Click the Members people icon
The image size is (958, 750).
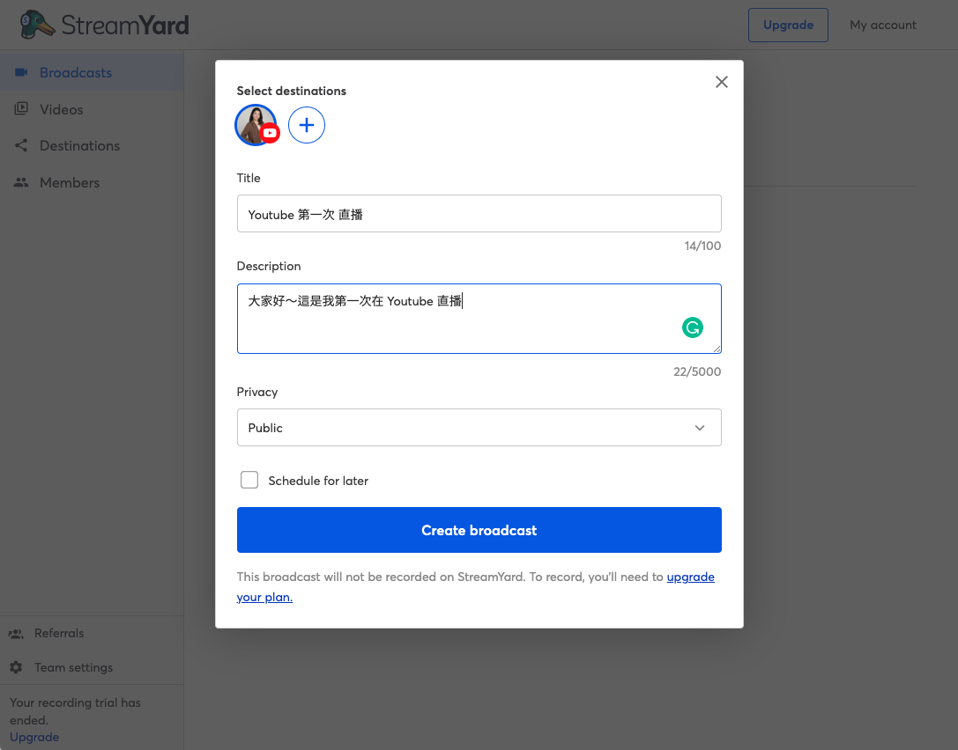(x=21, y=182)
